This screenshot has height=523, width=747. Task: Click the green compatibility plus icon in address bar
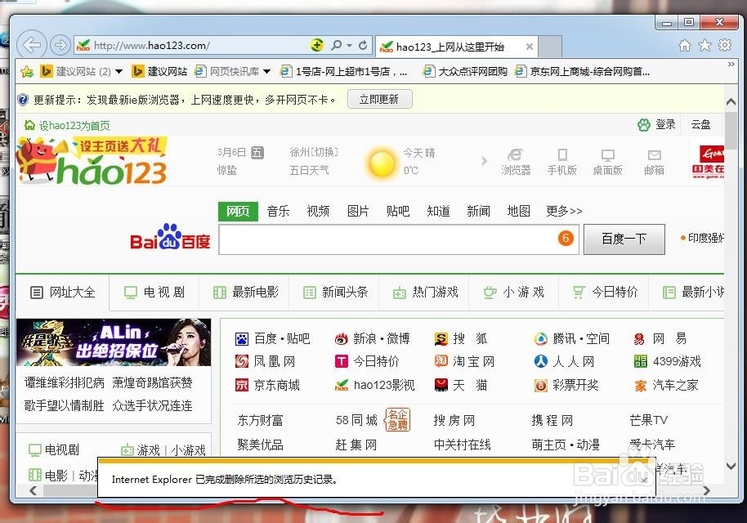[x=317, y=45]
